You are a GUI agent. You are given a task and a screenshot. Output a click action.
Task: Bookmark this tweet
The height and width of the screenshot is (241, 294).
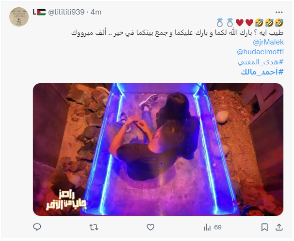click(x=264, y=227)
